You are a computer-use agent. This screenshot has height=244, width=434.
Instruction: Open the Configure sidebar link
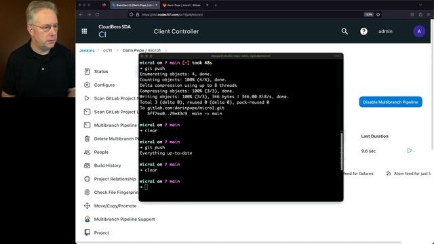(x=104, y=85)
